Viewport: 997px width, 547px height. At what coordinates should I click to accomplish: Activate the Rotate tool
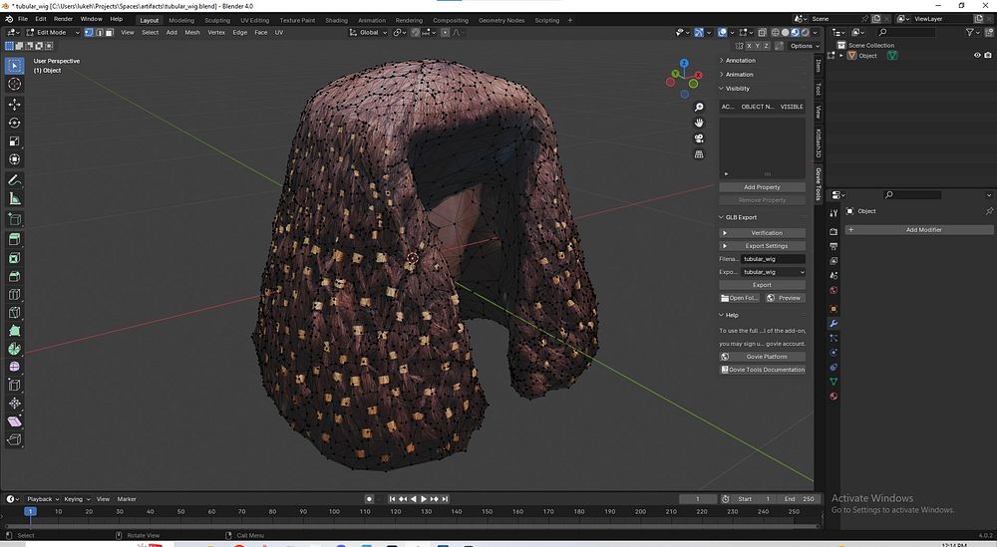click(15, 123)
